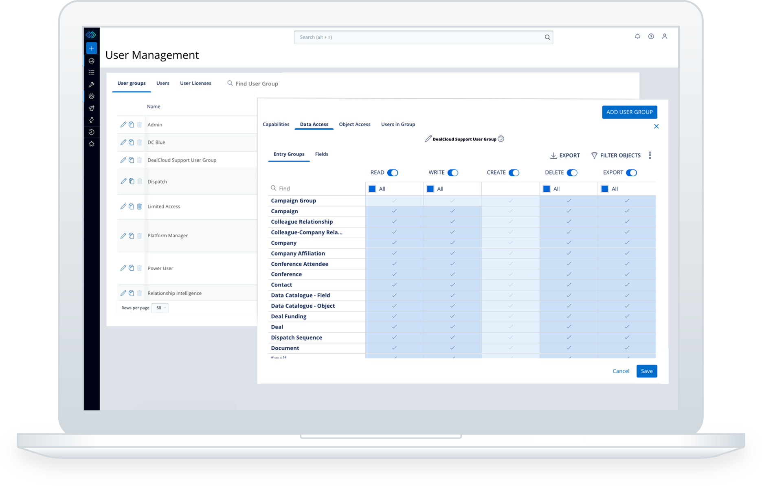The width and height of the screenshot is (762, 486).
Task: Select the star favorites icon in sidebar
Action: point(92,144)
